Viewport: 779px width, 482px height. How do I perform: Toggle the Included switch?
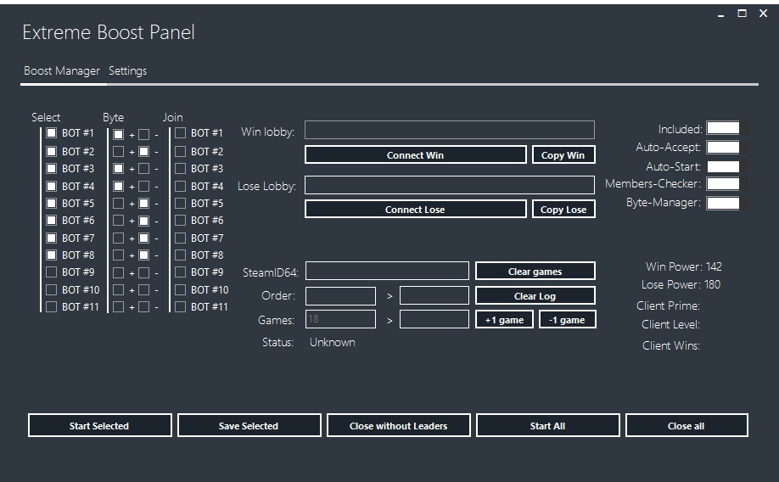tap(723, 129)
